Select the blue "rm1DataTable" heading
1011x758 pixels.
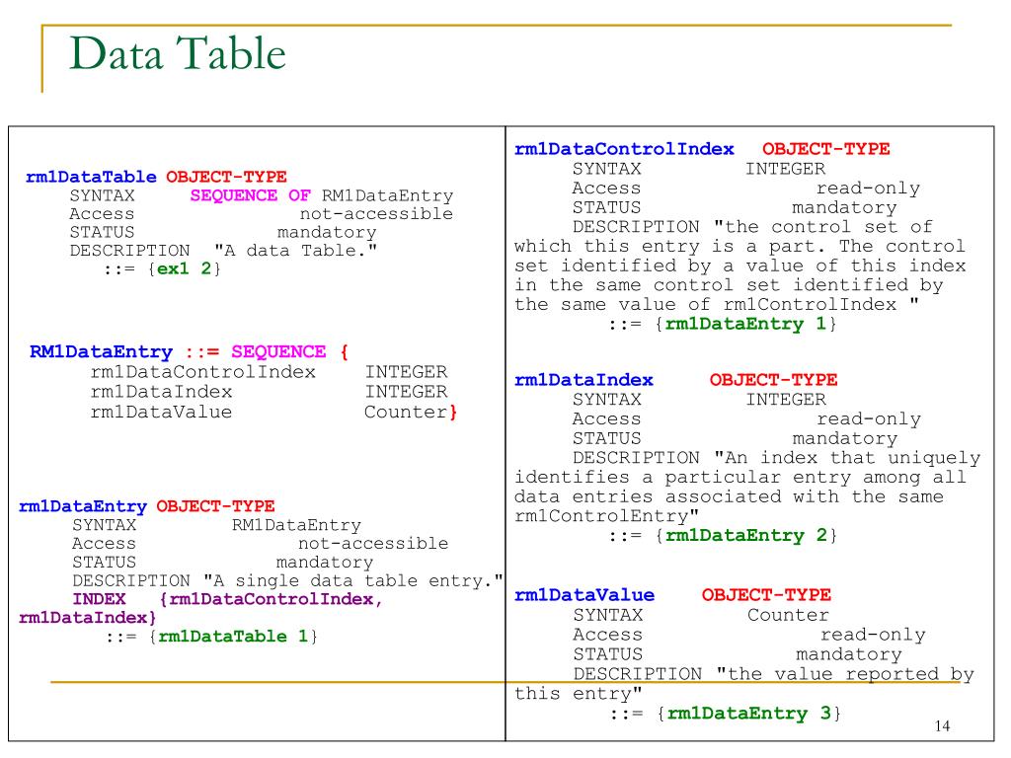[91, 177]
